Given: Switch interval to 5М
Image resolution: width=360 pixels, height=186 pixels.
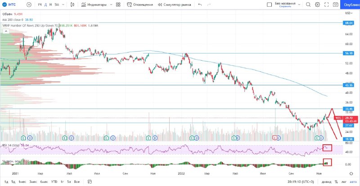Looking at the screenshot, I should 57,4.
